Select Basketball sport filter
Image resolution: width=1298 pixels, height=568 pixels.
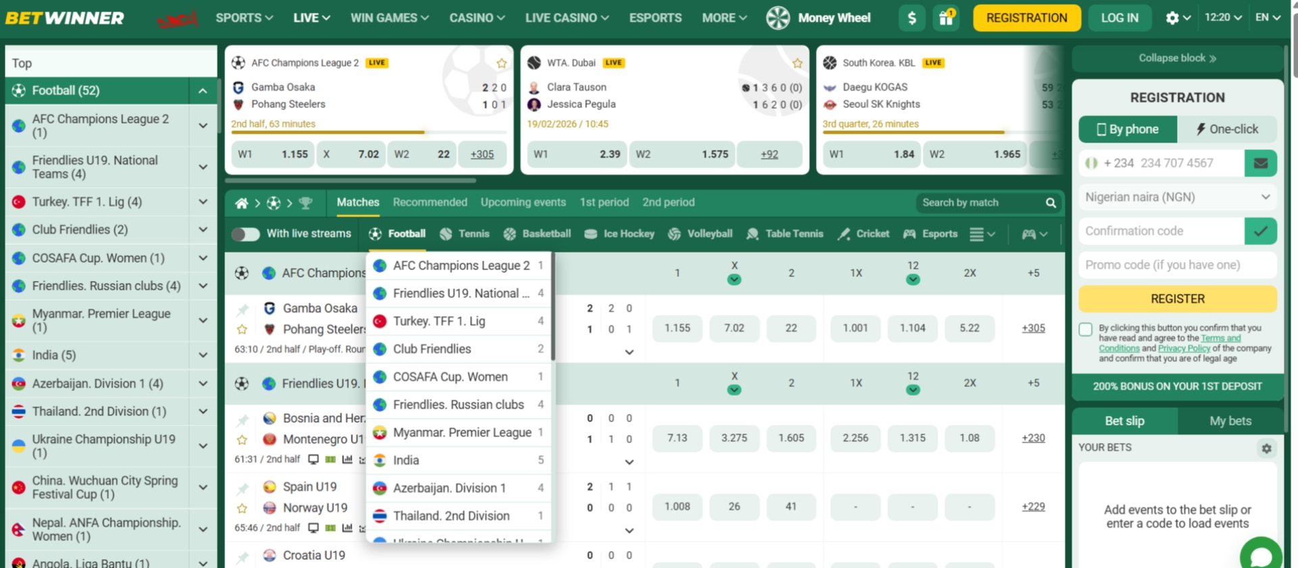(537, 234)
